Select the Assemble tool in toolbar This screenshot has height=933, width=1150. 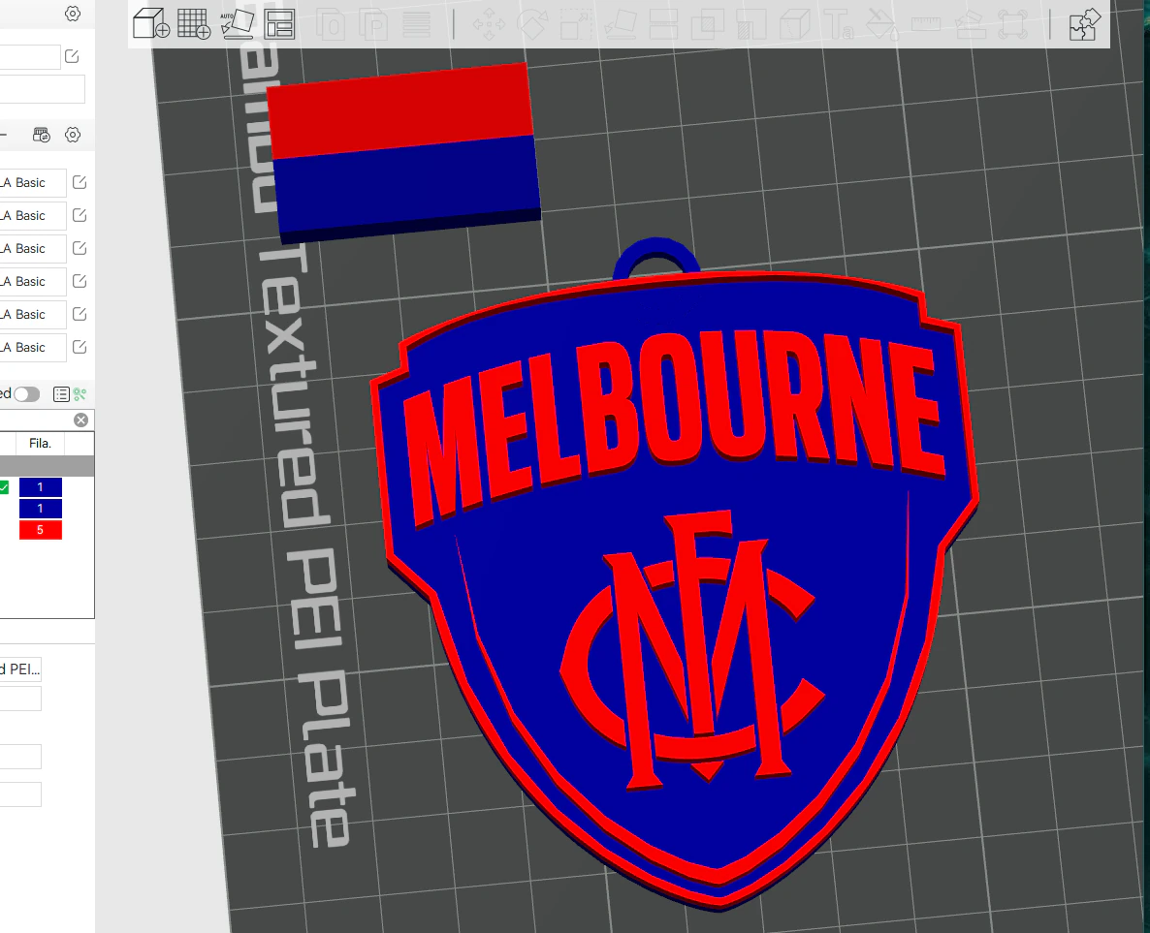[x=970, y=24]
